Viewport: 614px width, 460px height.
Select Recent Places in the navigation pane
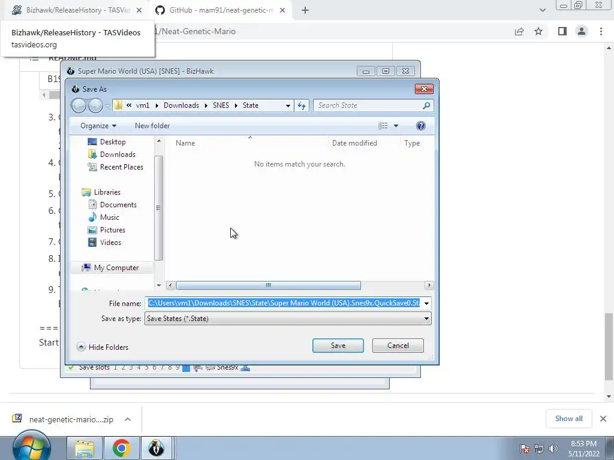pos(121,167)
